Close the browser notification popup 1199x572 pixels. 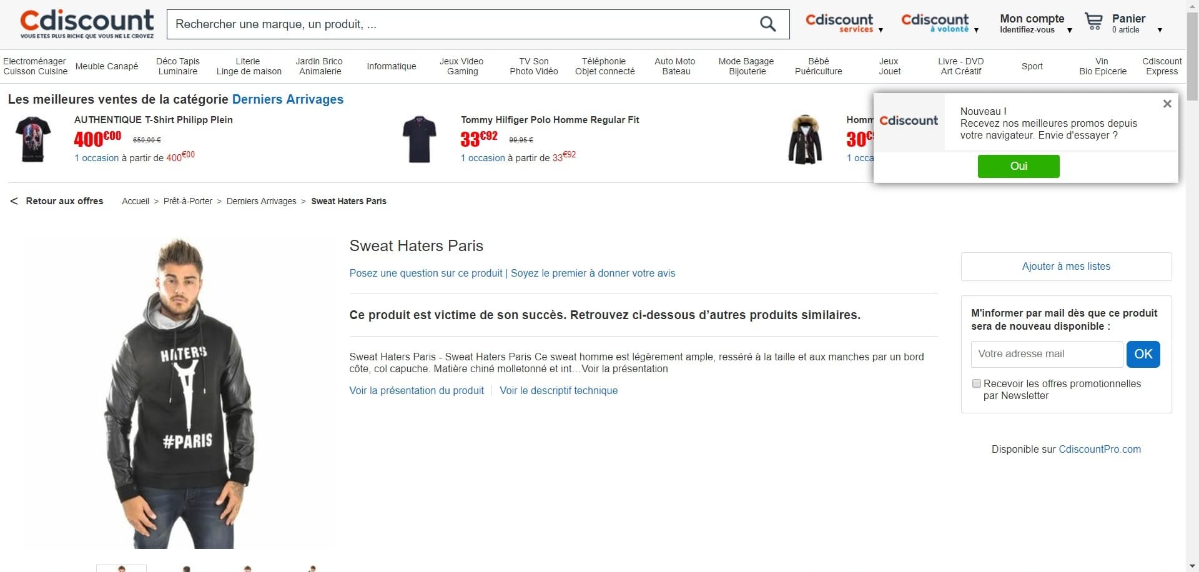click(1167, 104)
